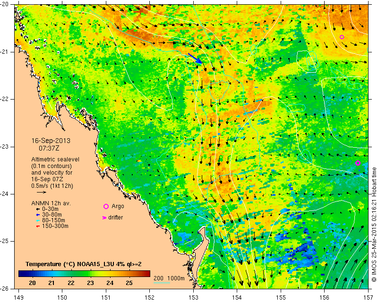Click the 30-80m depth label
Viewport: 378px width, 302px height.
pyautogui.click(x=52, y=215)
